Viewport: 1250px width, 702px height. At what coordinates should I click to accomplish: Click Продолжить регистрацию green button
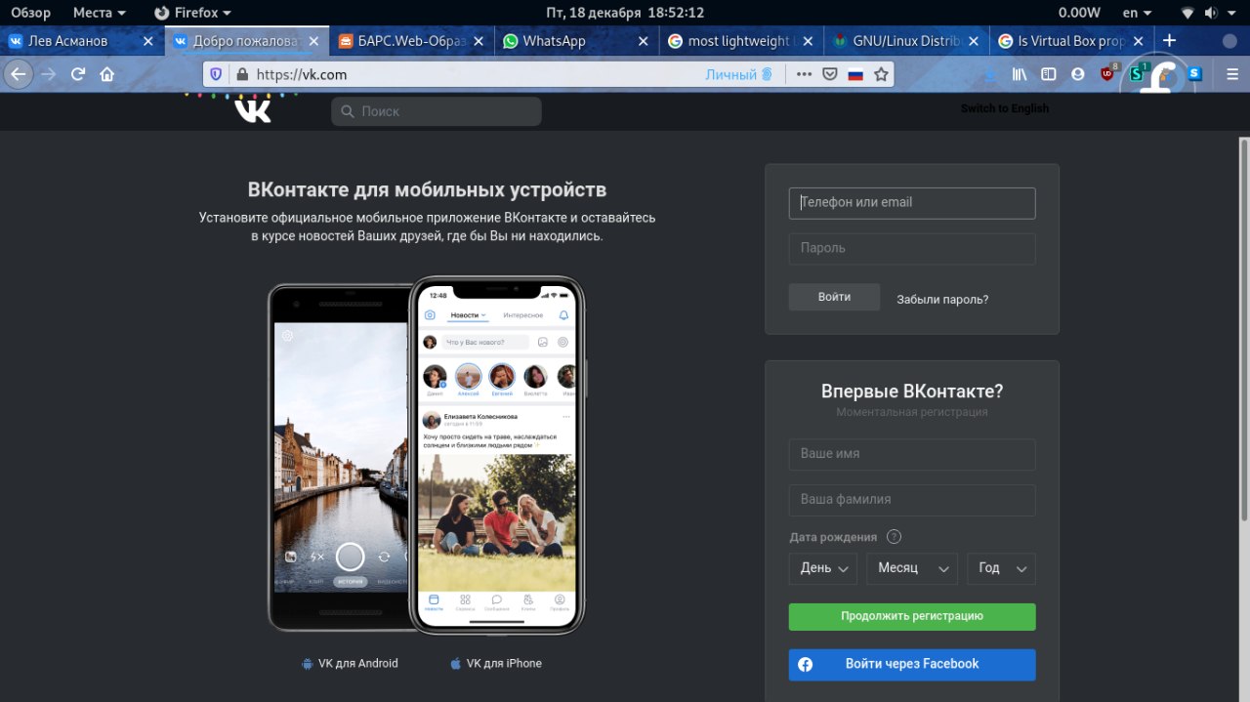tap(912, 617)
